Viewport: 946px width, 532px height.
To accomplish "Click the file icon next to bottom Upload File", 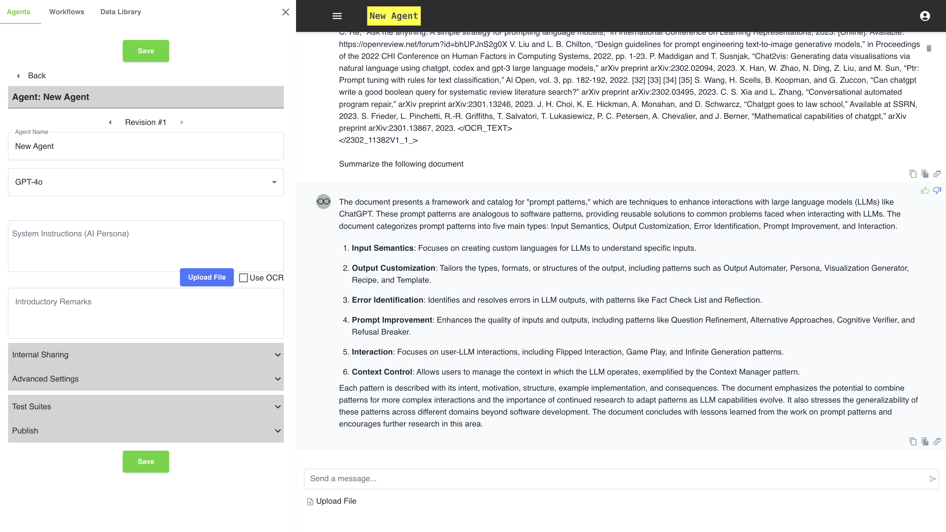I will [x=310, y=501].
